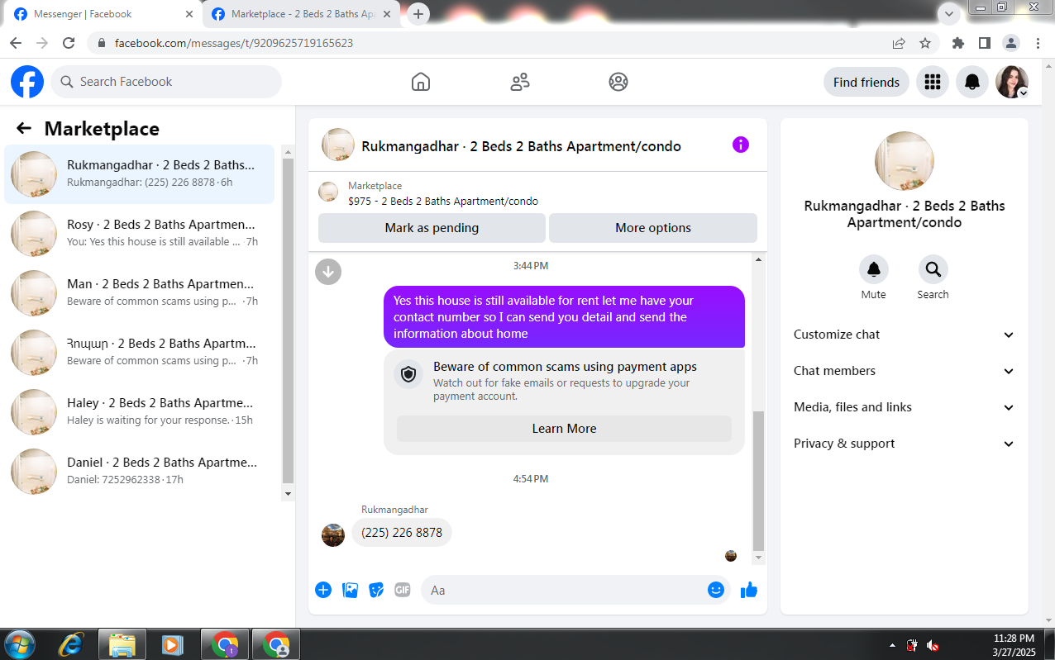Viewport: 1055px width, 660px height.
Task: Open the Facebook logo home link
Action: [27, 82]
